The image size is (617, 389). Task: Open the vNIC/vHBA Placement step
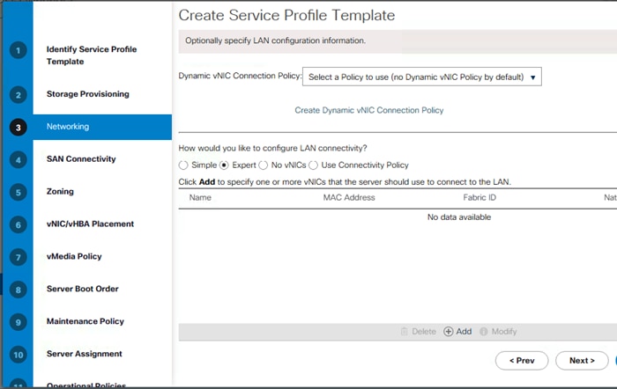point(90,224)
